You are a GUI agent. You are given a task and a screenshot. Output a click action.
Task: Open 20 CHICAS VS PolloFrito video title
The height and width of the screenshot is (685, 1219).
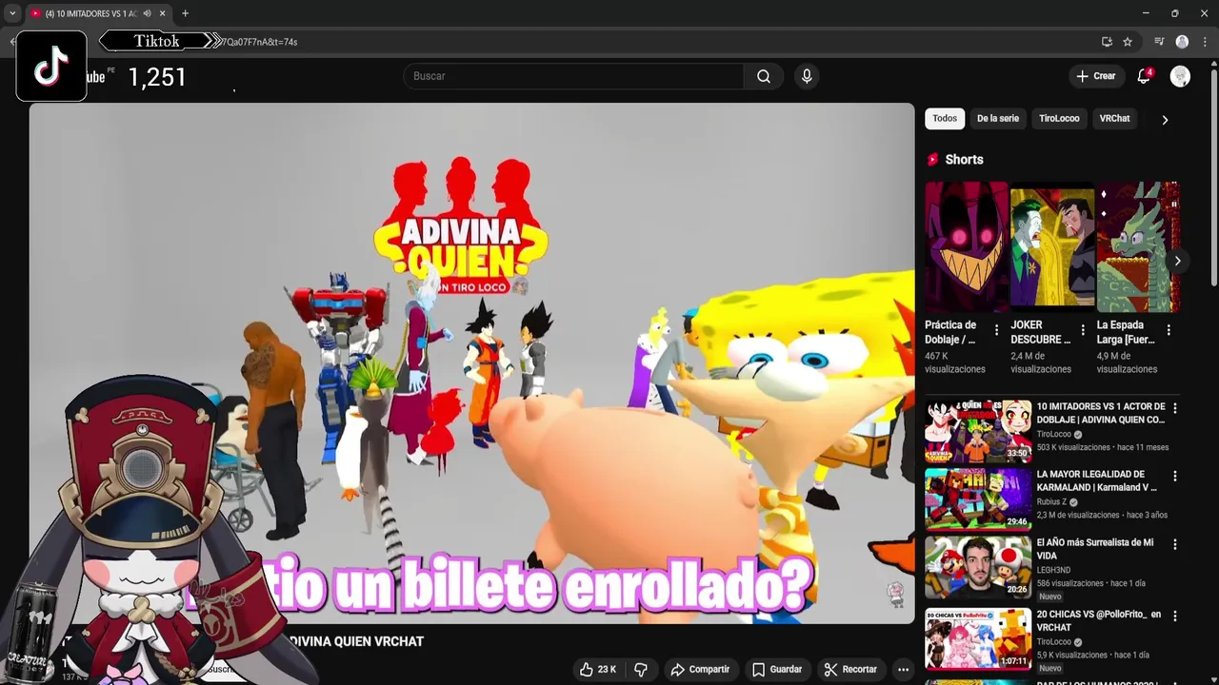1099,621
